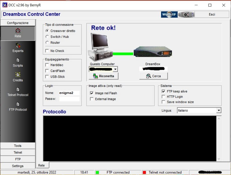Click the Passw password field
Image resolution: width=231 pixels, height=175 pixels.
tap(69, 99)
